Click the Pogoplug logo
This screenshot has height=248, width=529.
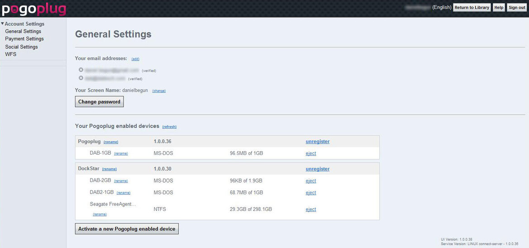tap(34, 9)
